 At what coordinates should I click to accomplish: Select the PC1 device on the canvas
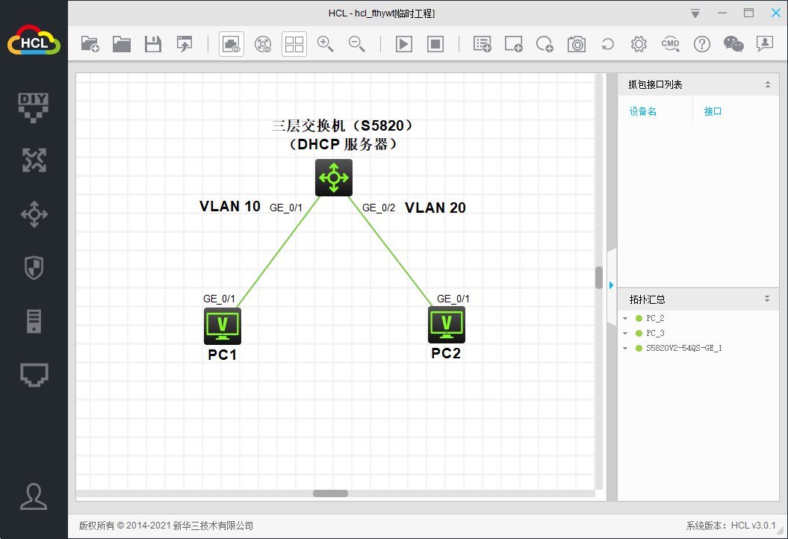(222, 325)
